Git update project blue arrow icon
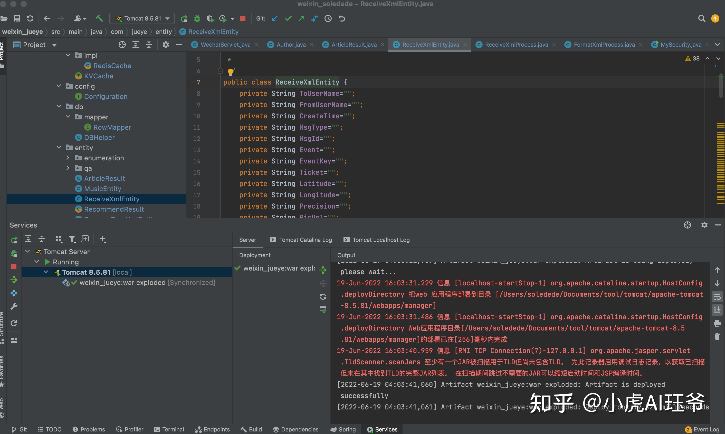The image size is (725, 434). 275,18
